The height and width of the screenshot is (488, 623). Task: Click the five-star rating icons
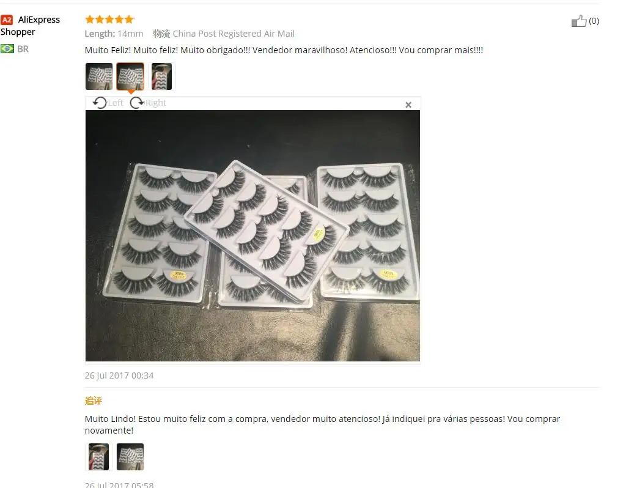(x=109, y=19)
